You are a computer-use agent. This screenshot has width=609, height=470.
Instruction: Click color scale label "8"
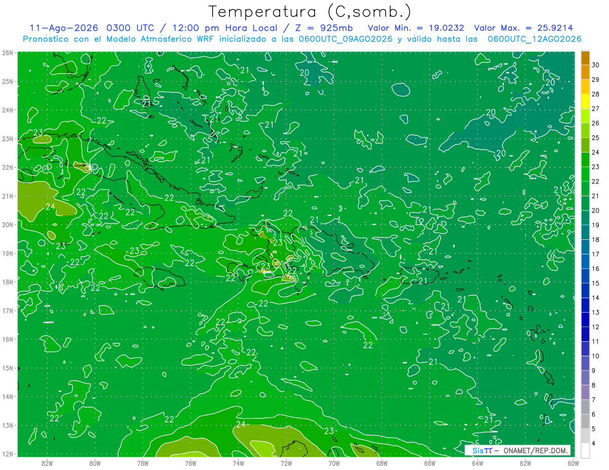click(593, 385)
